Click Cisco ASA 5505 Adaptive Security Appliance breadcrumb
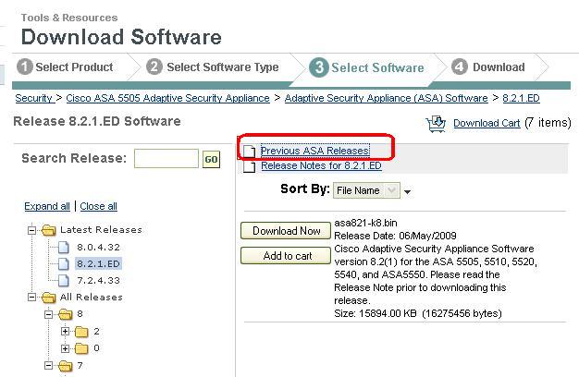The image size is (579, 377). (167, 98)
